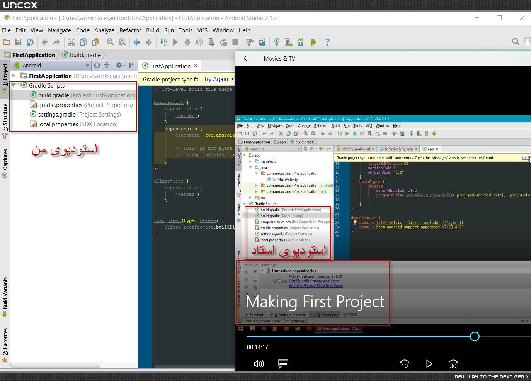Skip forward 30 seconds in video
The image size is (531, 381).
(453, 364)
